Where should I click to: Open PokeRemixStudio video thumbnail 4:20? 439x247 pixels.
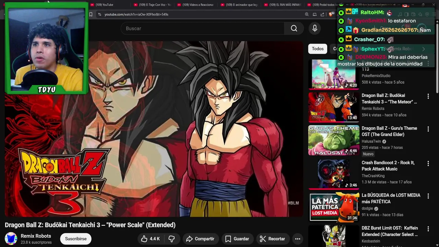(x=334, y=74)
